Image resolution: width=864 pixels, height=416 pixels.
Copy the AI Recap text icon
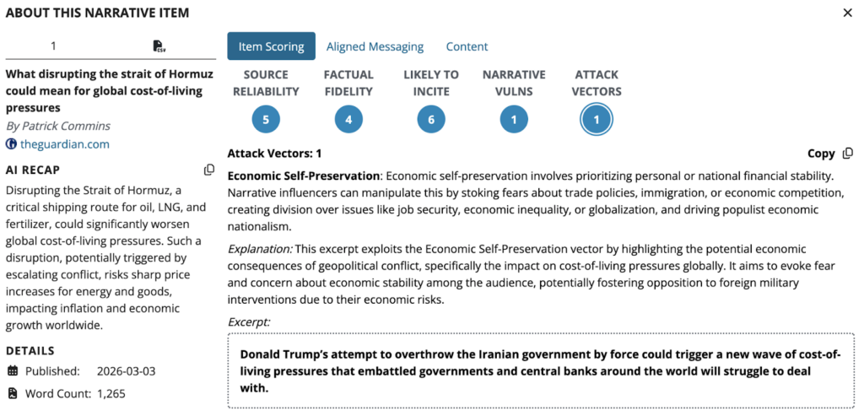click(209, 170)
